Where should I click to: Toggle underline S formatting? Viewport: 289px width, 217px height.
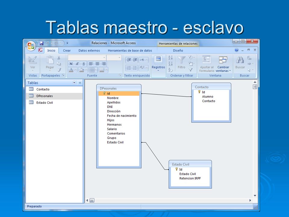(83, 64)
